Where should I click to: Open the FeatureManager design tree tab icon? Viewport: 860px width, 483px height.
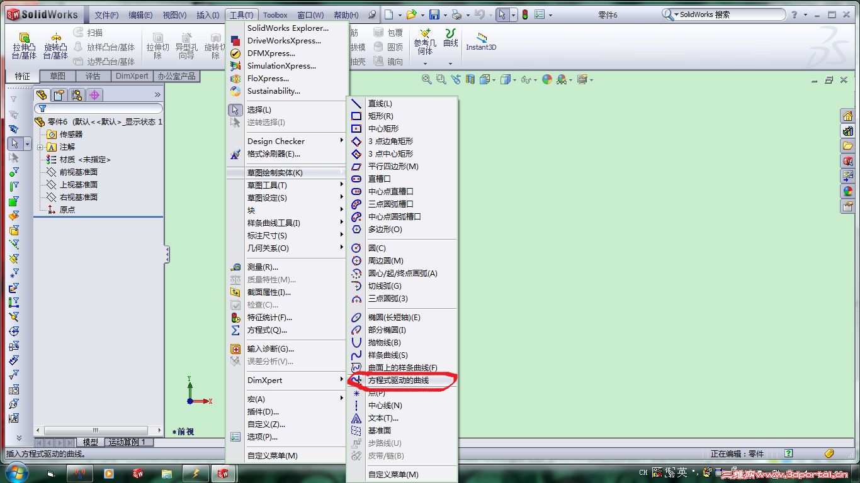[x=42, y=95]
